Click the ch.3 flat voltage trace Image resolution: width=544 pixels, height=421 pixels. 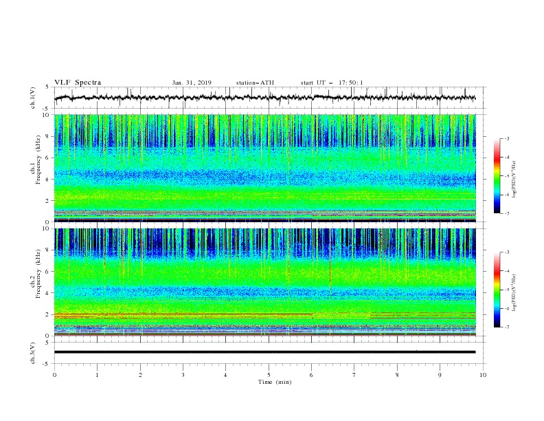coord(264,352)
